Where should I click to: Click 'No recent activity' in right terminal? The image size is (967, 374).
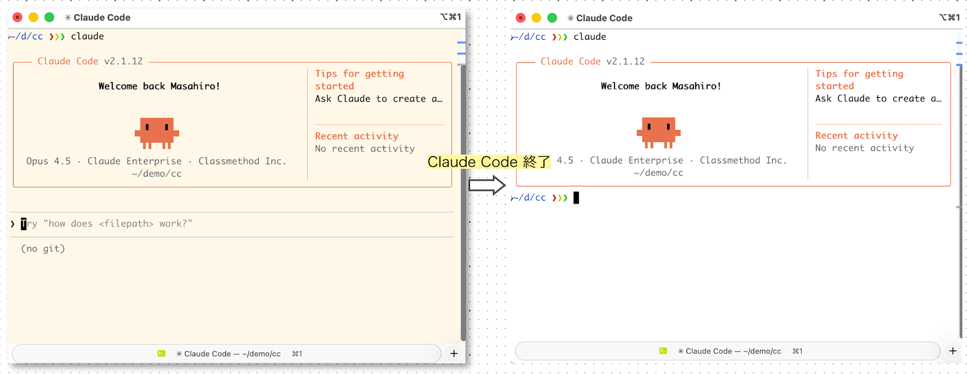(x=864, y=148)
